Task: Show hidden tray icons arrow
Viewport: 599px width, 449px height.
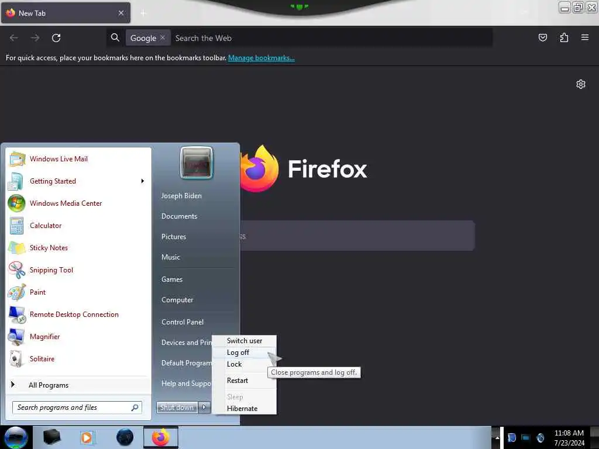Action: tap(497, 437)
